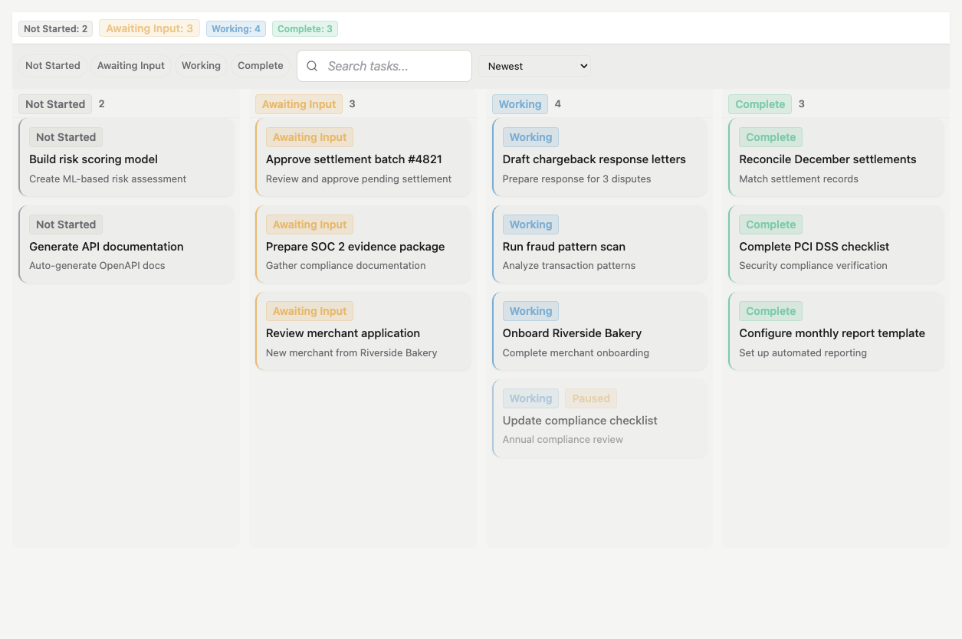The width and height of the screenshot is (962, 639).
Task: Select the Run fraud pattern scan task
Action: (x=599, y=246)
